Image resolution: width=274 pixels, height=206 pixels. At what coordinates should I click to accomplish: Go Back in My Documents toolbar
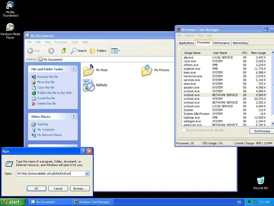[34, 51]
